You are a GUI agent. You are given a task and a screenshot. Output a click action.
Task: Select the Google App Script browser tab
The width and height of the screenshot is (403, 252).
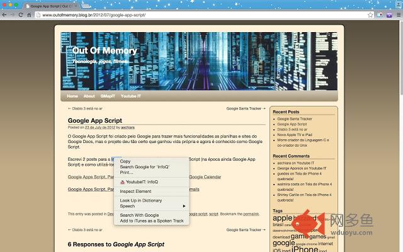point(52,6)
